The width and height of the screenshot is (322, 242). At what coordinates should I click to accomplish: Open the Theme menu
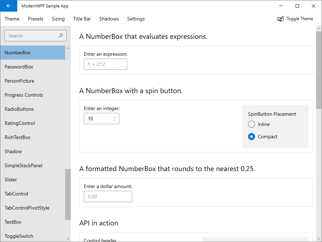(x=12, y=19)
